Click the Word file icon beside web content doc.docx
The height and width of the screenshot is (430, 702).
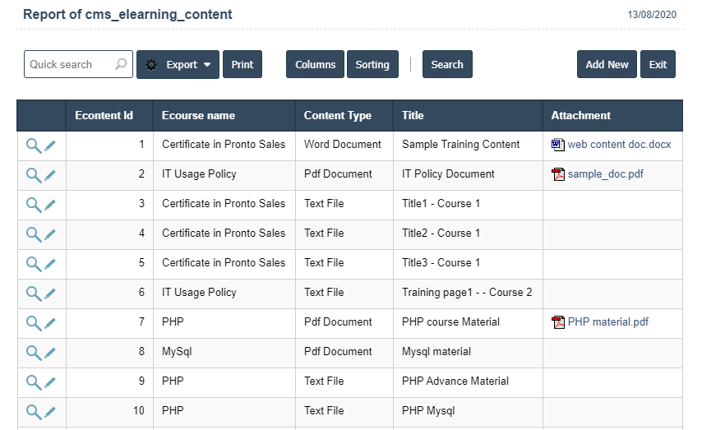557,145
